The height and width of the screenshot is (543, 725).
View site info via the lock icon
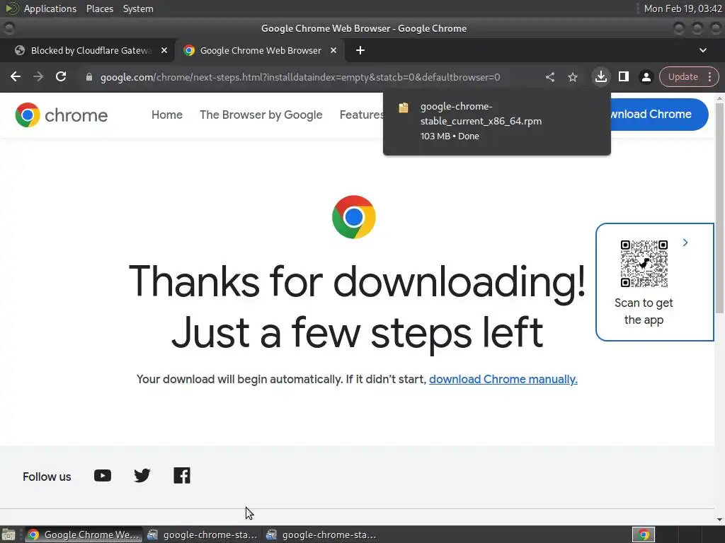click(x=89, y=77)
